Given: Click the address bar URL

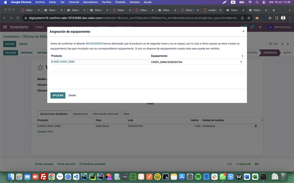Looking at the screenshot, I should point(134,18).
